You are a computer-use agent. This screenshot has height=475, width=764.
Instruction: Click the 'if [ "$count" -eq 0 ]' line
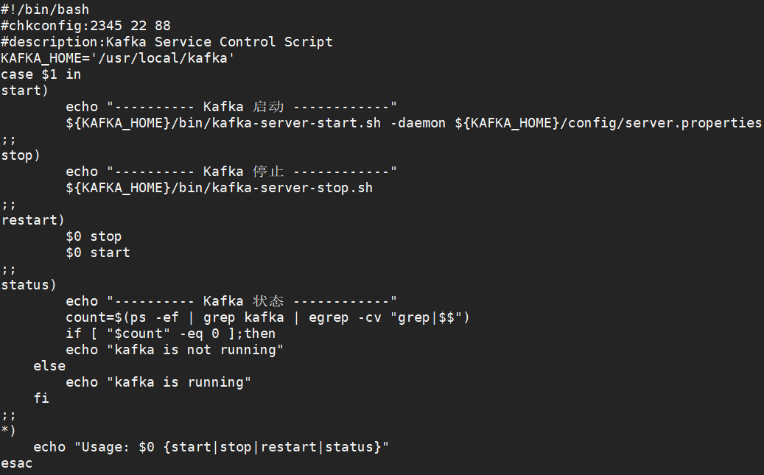(170, 334)
